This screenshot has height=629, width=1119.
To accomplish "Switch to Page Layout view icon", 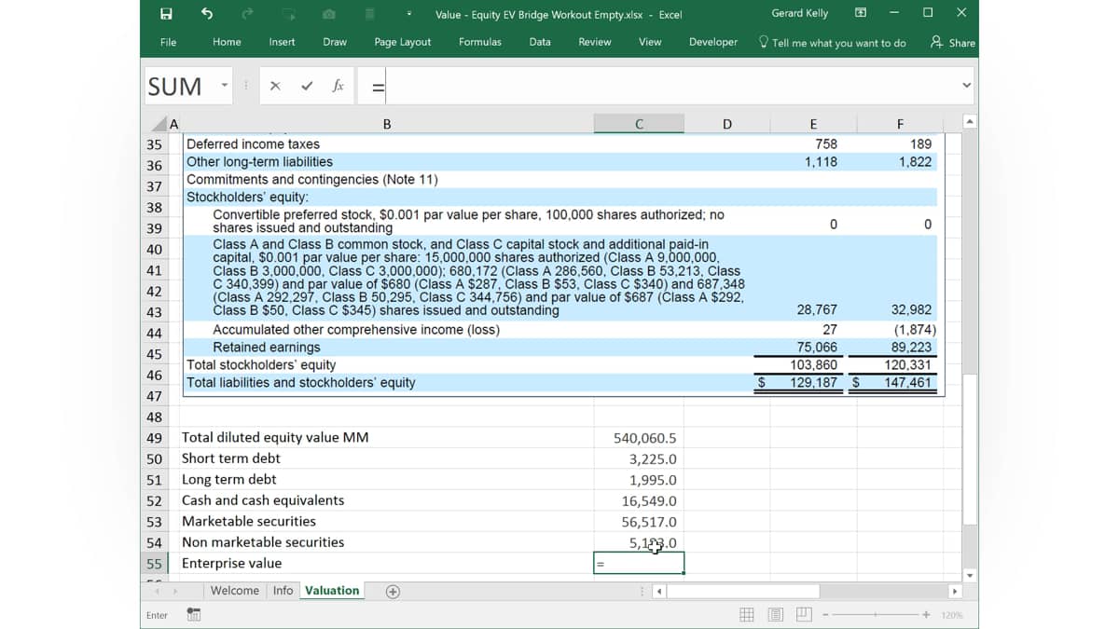I will pyautogui.click(x=776, y=615).
